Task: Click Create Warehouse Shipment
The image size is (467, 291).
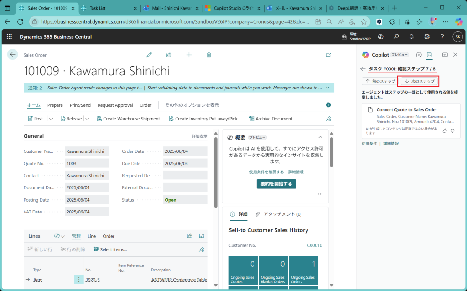Action: coord(128,119)
